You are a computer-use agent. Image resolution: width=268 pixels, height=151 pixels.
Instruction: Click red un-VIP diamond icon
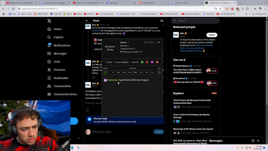(x=157, y=62)
